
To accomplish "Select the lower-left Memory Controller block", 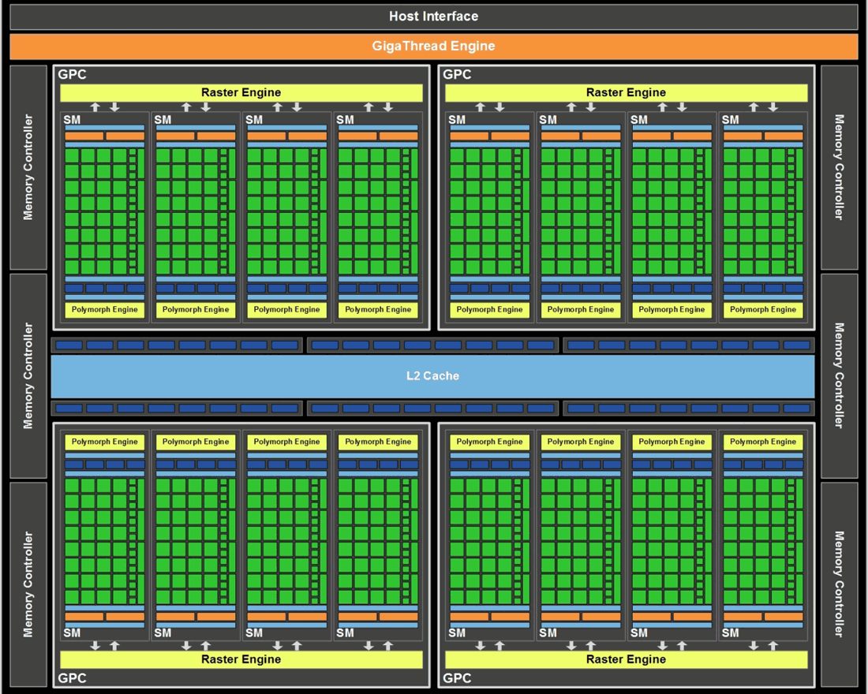I will (x=28, y=584).
